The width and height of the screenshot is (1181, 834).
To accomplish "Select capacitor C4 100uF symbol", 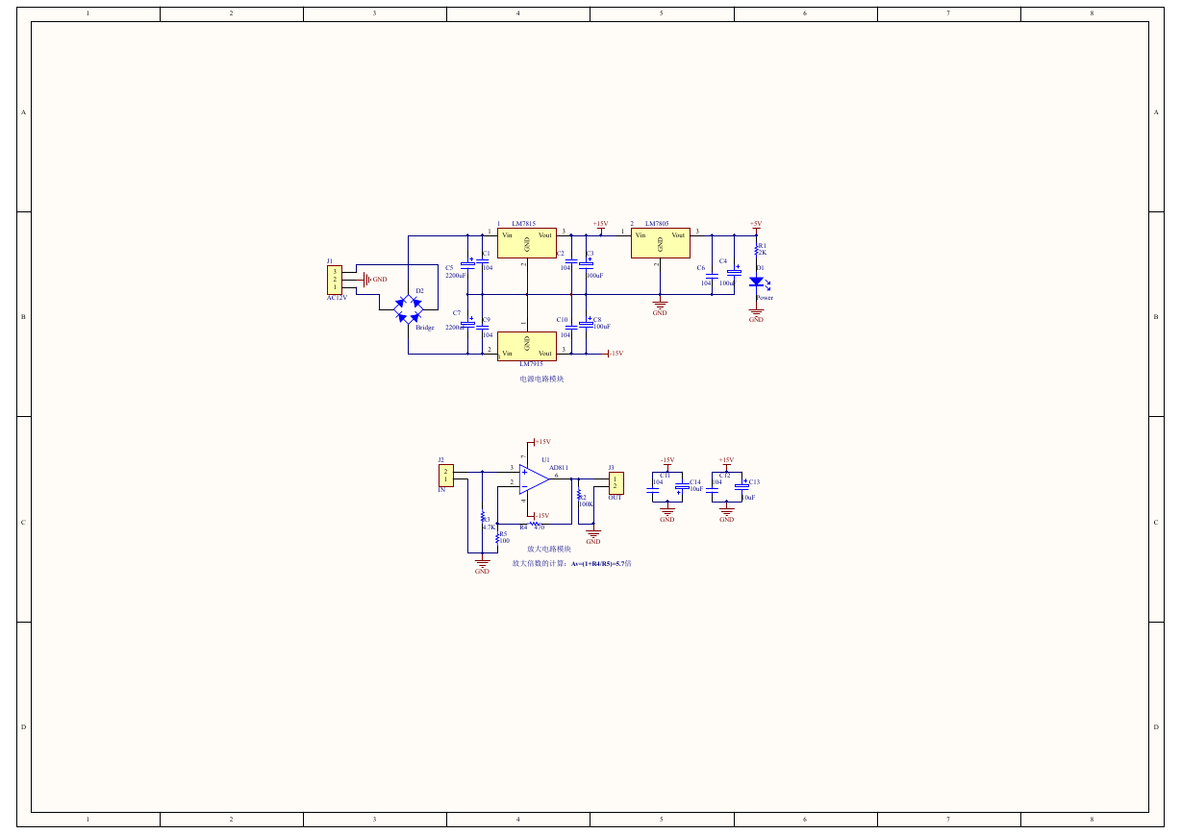I will [734, 272].
